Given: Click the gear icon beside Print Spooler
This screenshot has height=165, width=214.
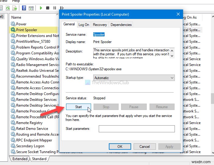Looking at the screenshot, I should 13,30.
